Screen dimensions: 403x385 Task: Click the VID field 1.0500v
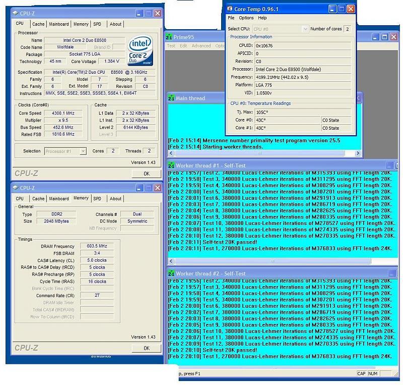pyautogui.click(x=303, y=93)
